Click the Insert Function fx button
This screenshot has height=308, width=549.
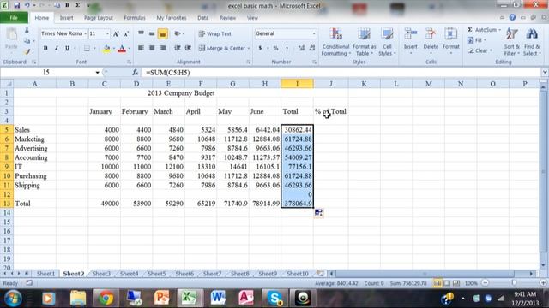click(136, 72)
